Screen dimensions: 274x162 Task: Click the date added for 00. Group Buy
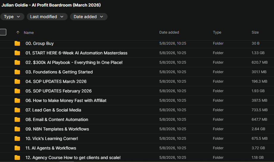pos(173,43)
